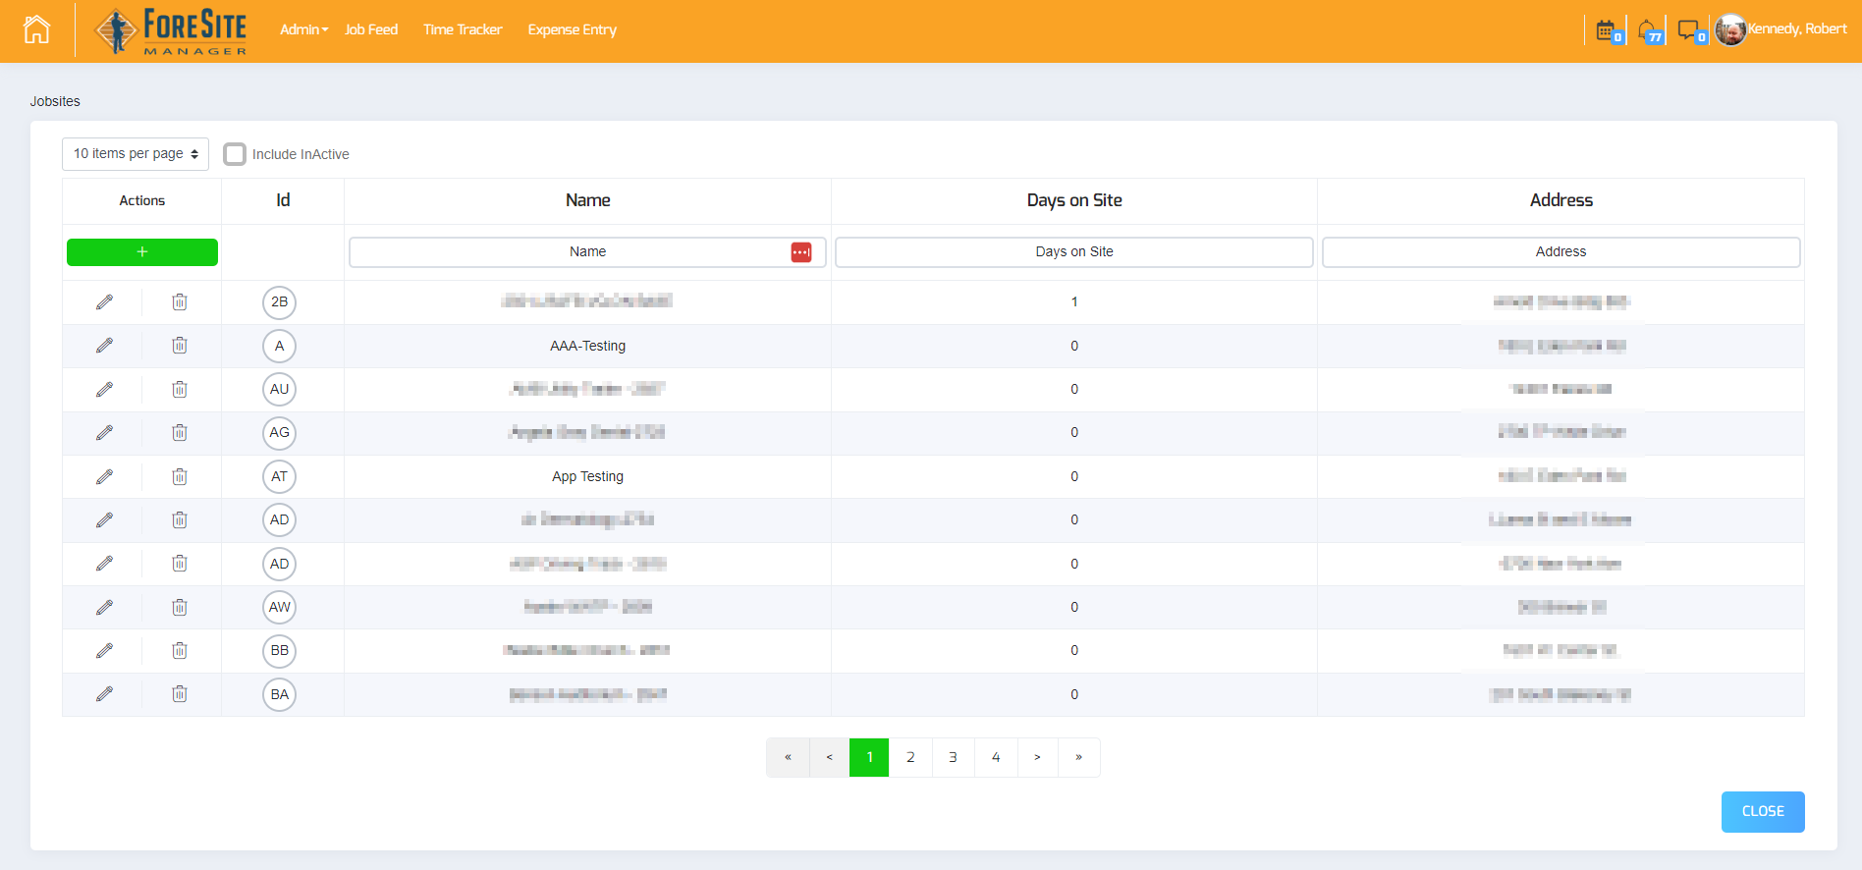This screenshot has width=1862, height=870.
Task: Sort by Id column header
Action: (x=283, y=200)
